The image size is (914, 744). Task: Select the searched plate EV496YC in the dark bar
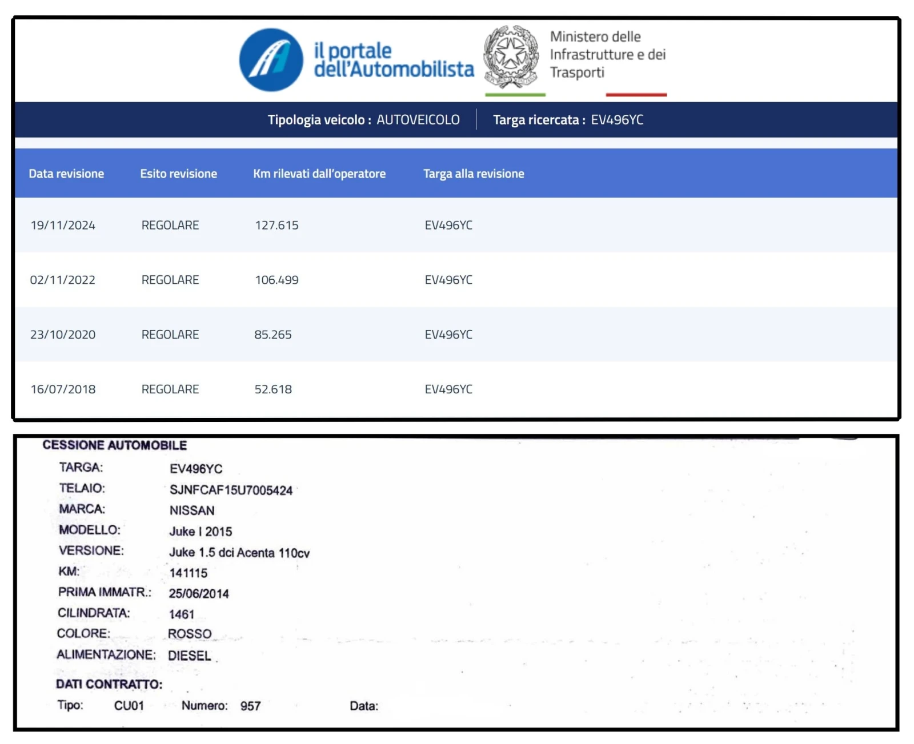point(617,120)
